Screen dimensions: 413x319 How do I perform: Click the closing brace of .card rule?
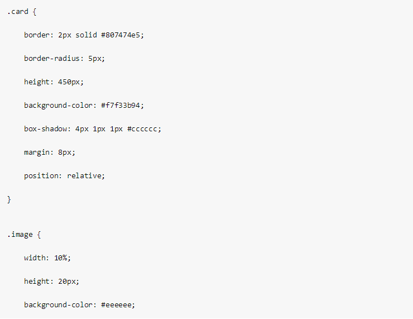(9, 199)
